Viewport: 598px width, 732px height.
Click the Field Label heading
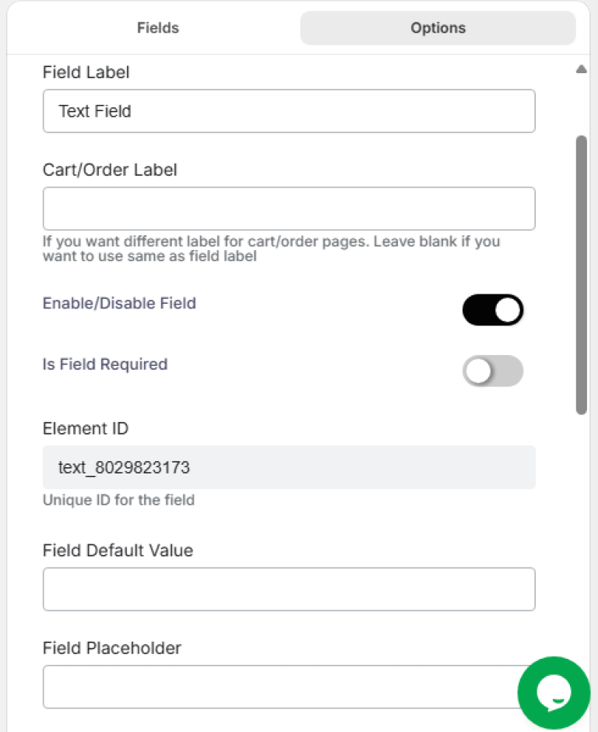(x=86, y=72)
